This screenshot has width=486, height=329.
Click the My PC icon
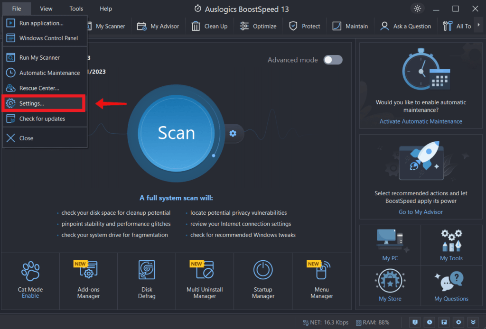[390, 245]
